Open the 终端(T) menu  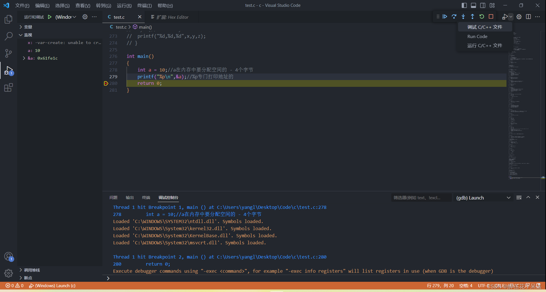pyautogui.click(x=144, y=6)
